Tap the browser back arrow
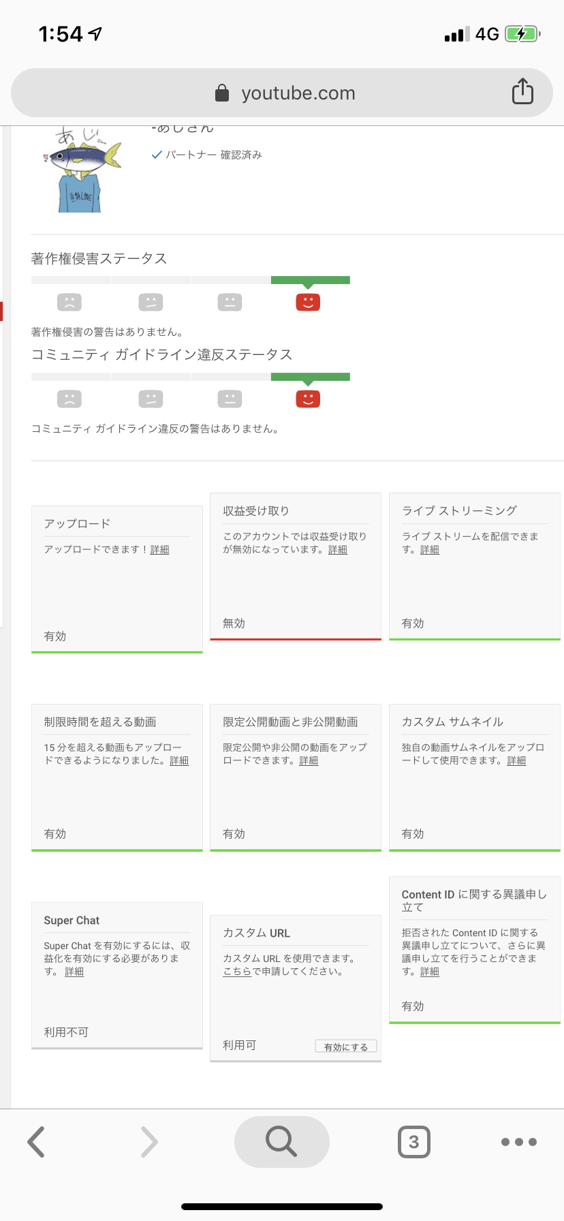Screen dimensions: 564x1221 [36, 1142]
